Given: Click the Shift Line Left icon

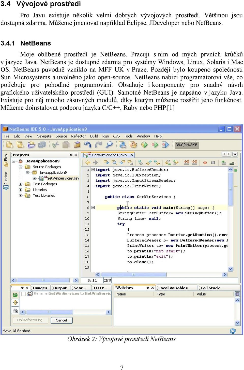Looking at the screenshot, I should coord(186,162).
